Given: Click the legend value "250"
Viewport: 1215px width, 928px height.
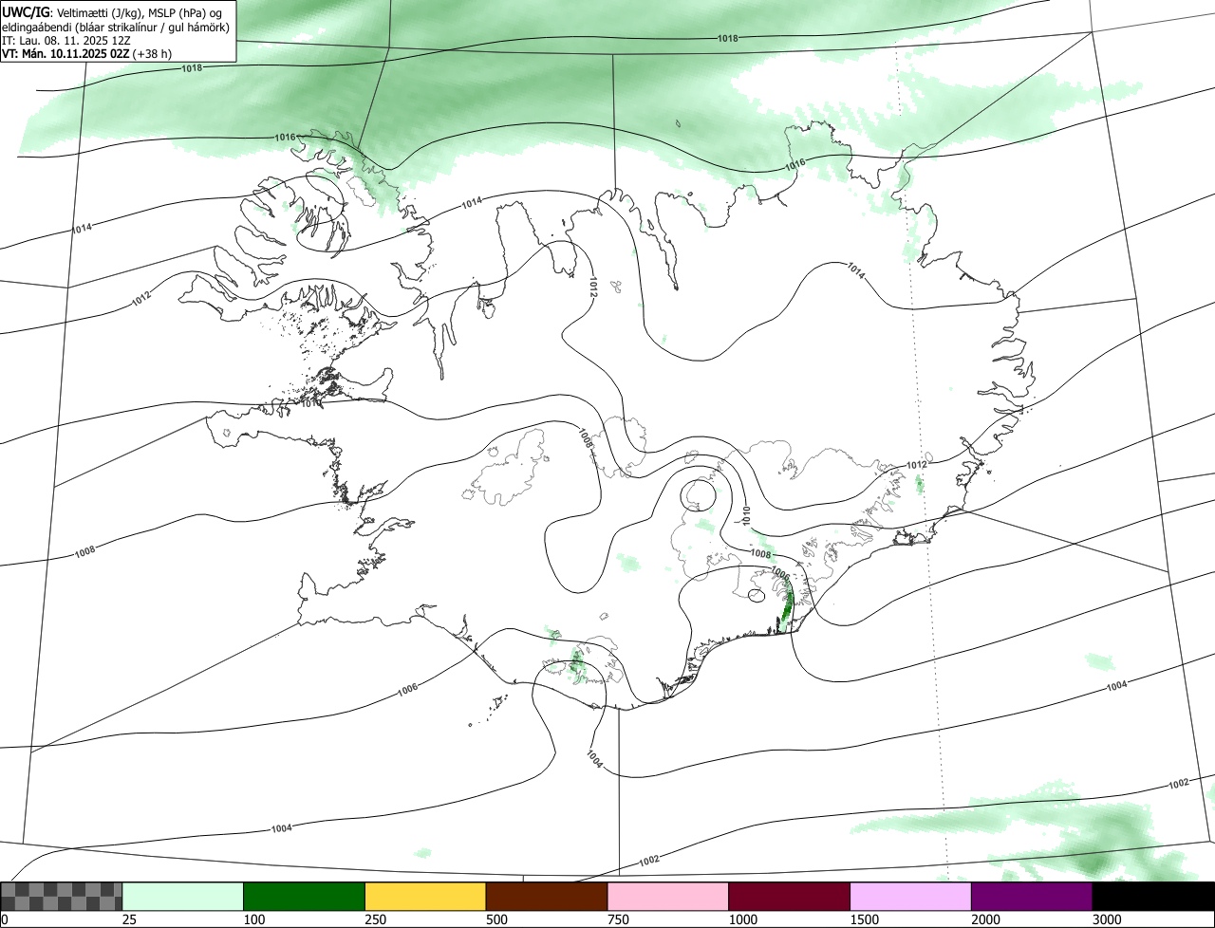Looking at the screenshot, I should point(375,919).
